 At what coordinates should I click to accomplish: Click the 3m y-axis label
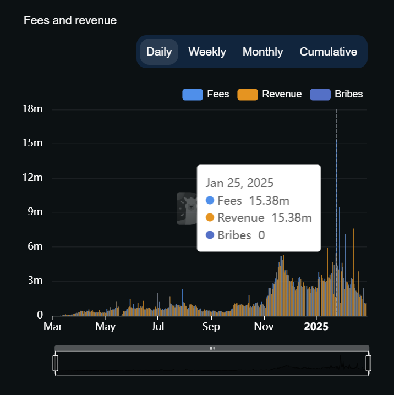[x=35, y=281]
